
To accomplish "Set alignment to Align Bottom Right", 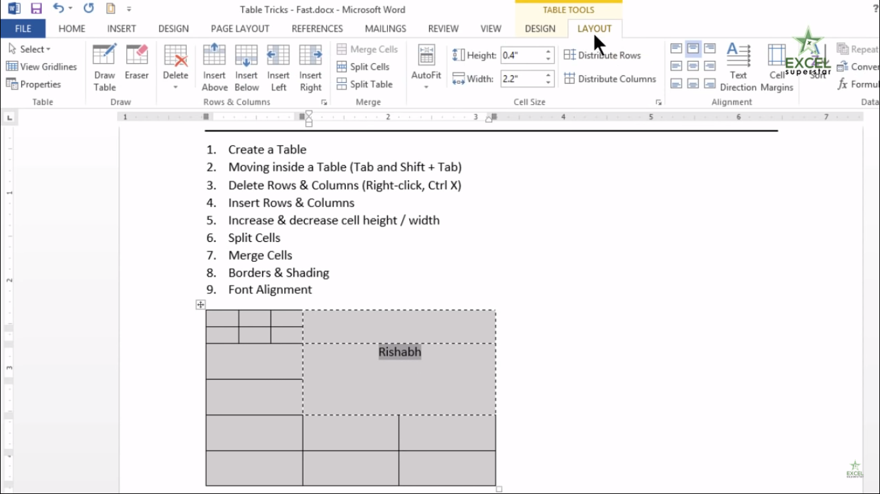I will point(710,83).
